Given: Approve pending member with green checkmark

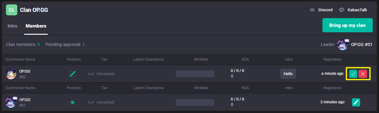Looking at the screenshot, I should pyautogui.click(x=353, y=74).
